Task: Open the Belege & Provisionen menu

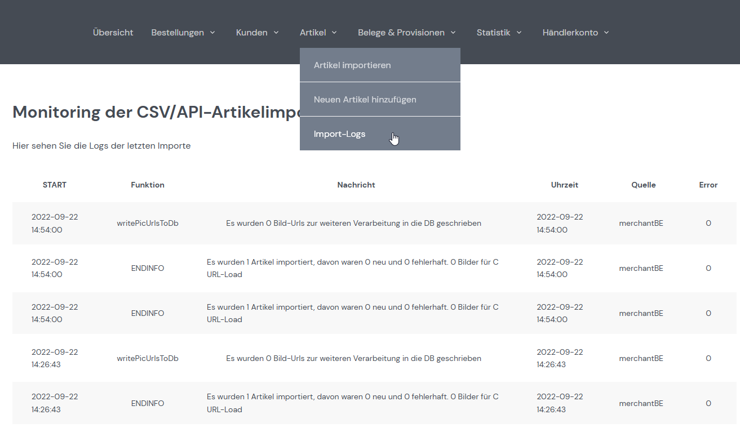Action: click(401, 33)
